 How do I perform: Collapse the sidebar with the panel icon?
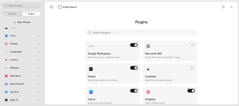[51, 7]
